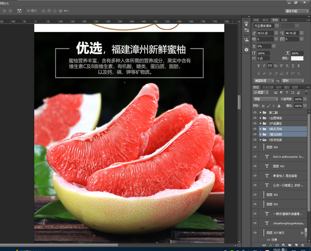Expand the 2产品属性 layer group
311x251 pixels.
pyautogui.click(x=261, y=123)
